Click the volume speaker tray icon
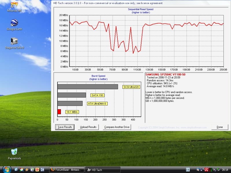 click(215, 170)
